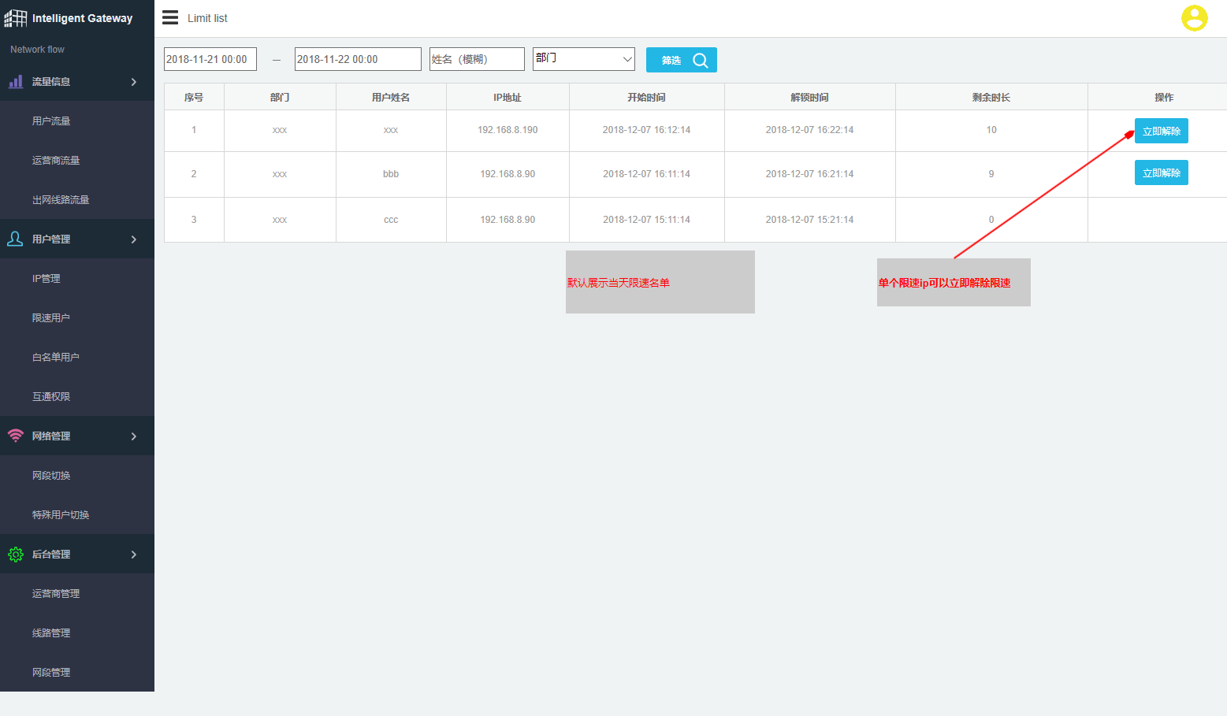This screenshot has height=716, width=1227.
Task: Click remaining duration value 10
Action: 991,130
